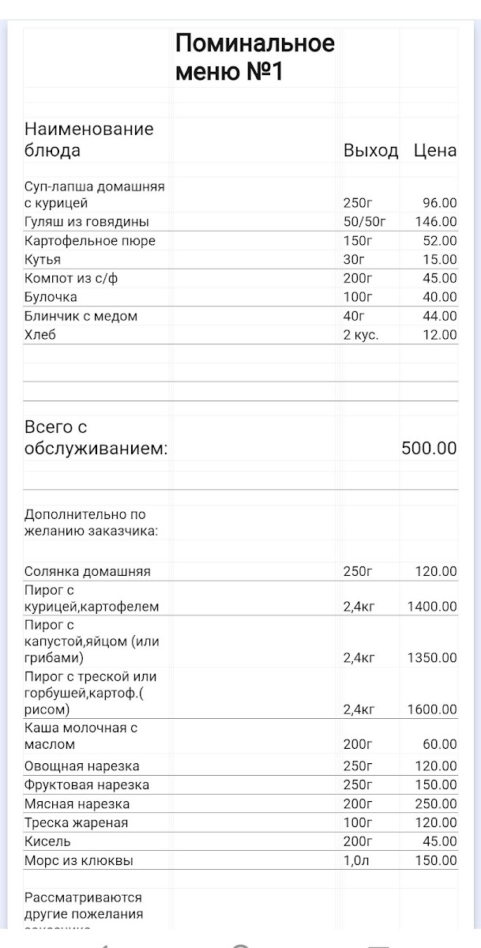Select the 146.00 price cell

435,222
